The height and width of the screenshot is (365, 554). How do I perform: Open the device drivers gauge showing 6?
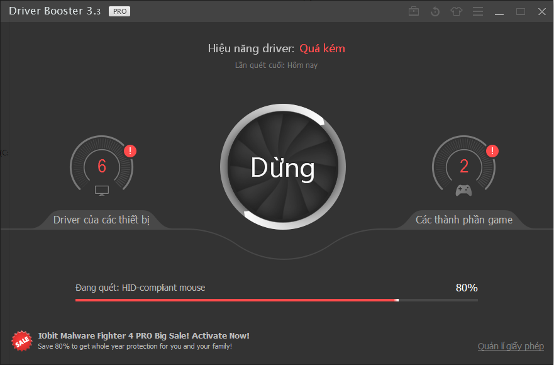(x=102, y=166)
